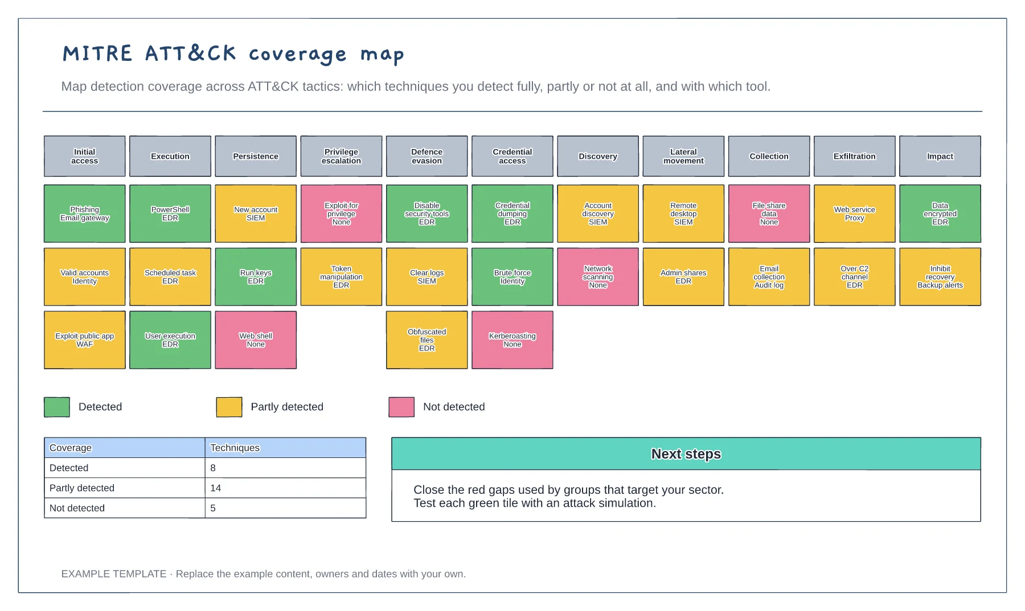Click the Account discovery SIEM tile
This screenshot has width=1025, height=611.
coord(598,214)
